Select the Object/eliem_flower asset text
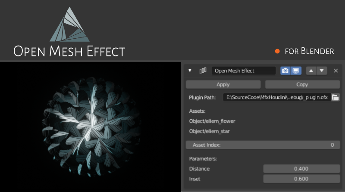This screenshot has width=345, height=192. [212, 121]
